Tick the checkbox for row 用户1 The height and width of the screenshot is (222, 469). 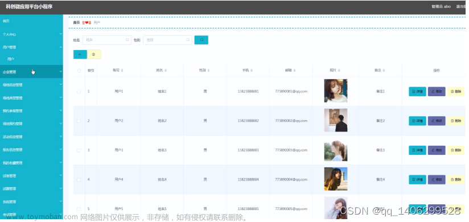pyautogui.click(x=79, y=92)
